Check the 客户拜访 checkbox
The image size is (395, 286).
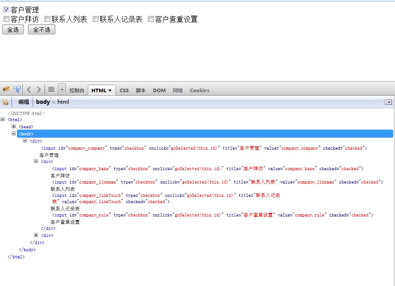click(6, 19)
